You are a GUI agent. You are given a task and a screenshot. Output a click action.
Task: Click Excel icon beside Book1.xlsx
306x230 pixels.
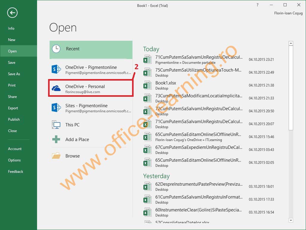point(147,85)
